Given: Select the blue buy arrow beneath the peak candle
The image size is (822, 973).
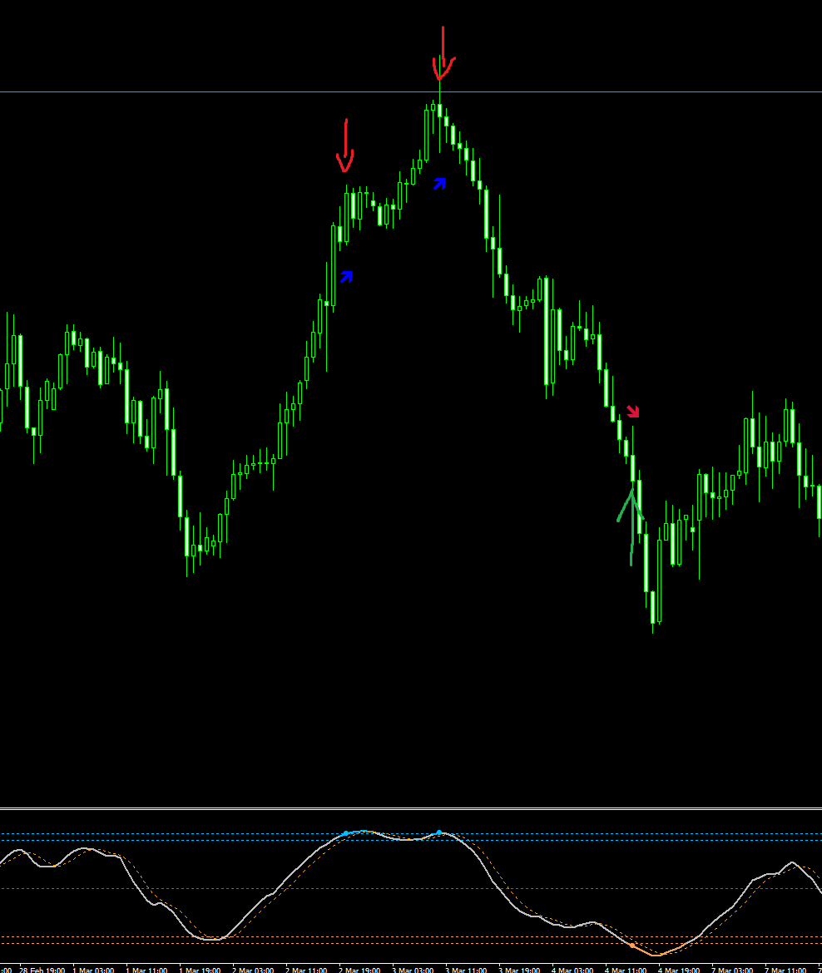Looking at the screenshot, I should pos(439,184).
